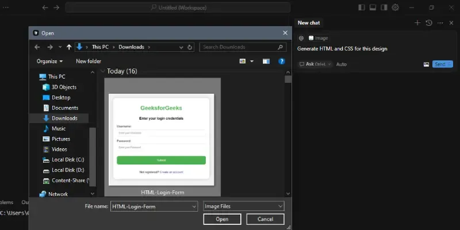Select Music folder in tree
Screen dimensions: 460x230
coord(54,128)
